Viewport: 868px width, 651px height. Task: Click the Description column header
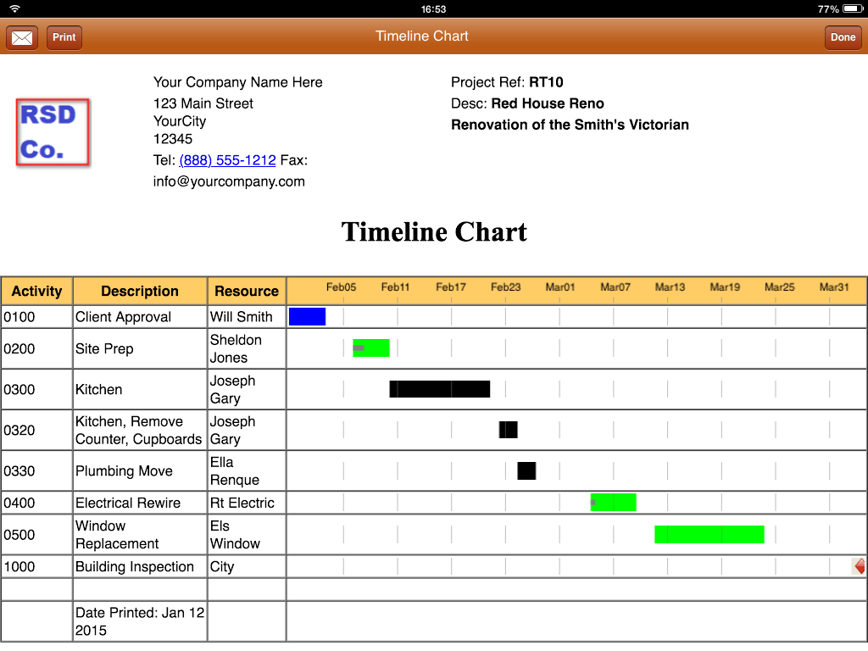pos(140,291)
